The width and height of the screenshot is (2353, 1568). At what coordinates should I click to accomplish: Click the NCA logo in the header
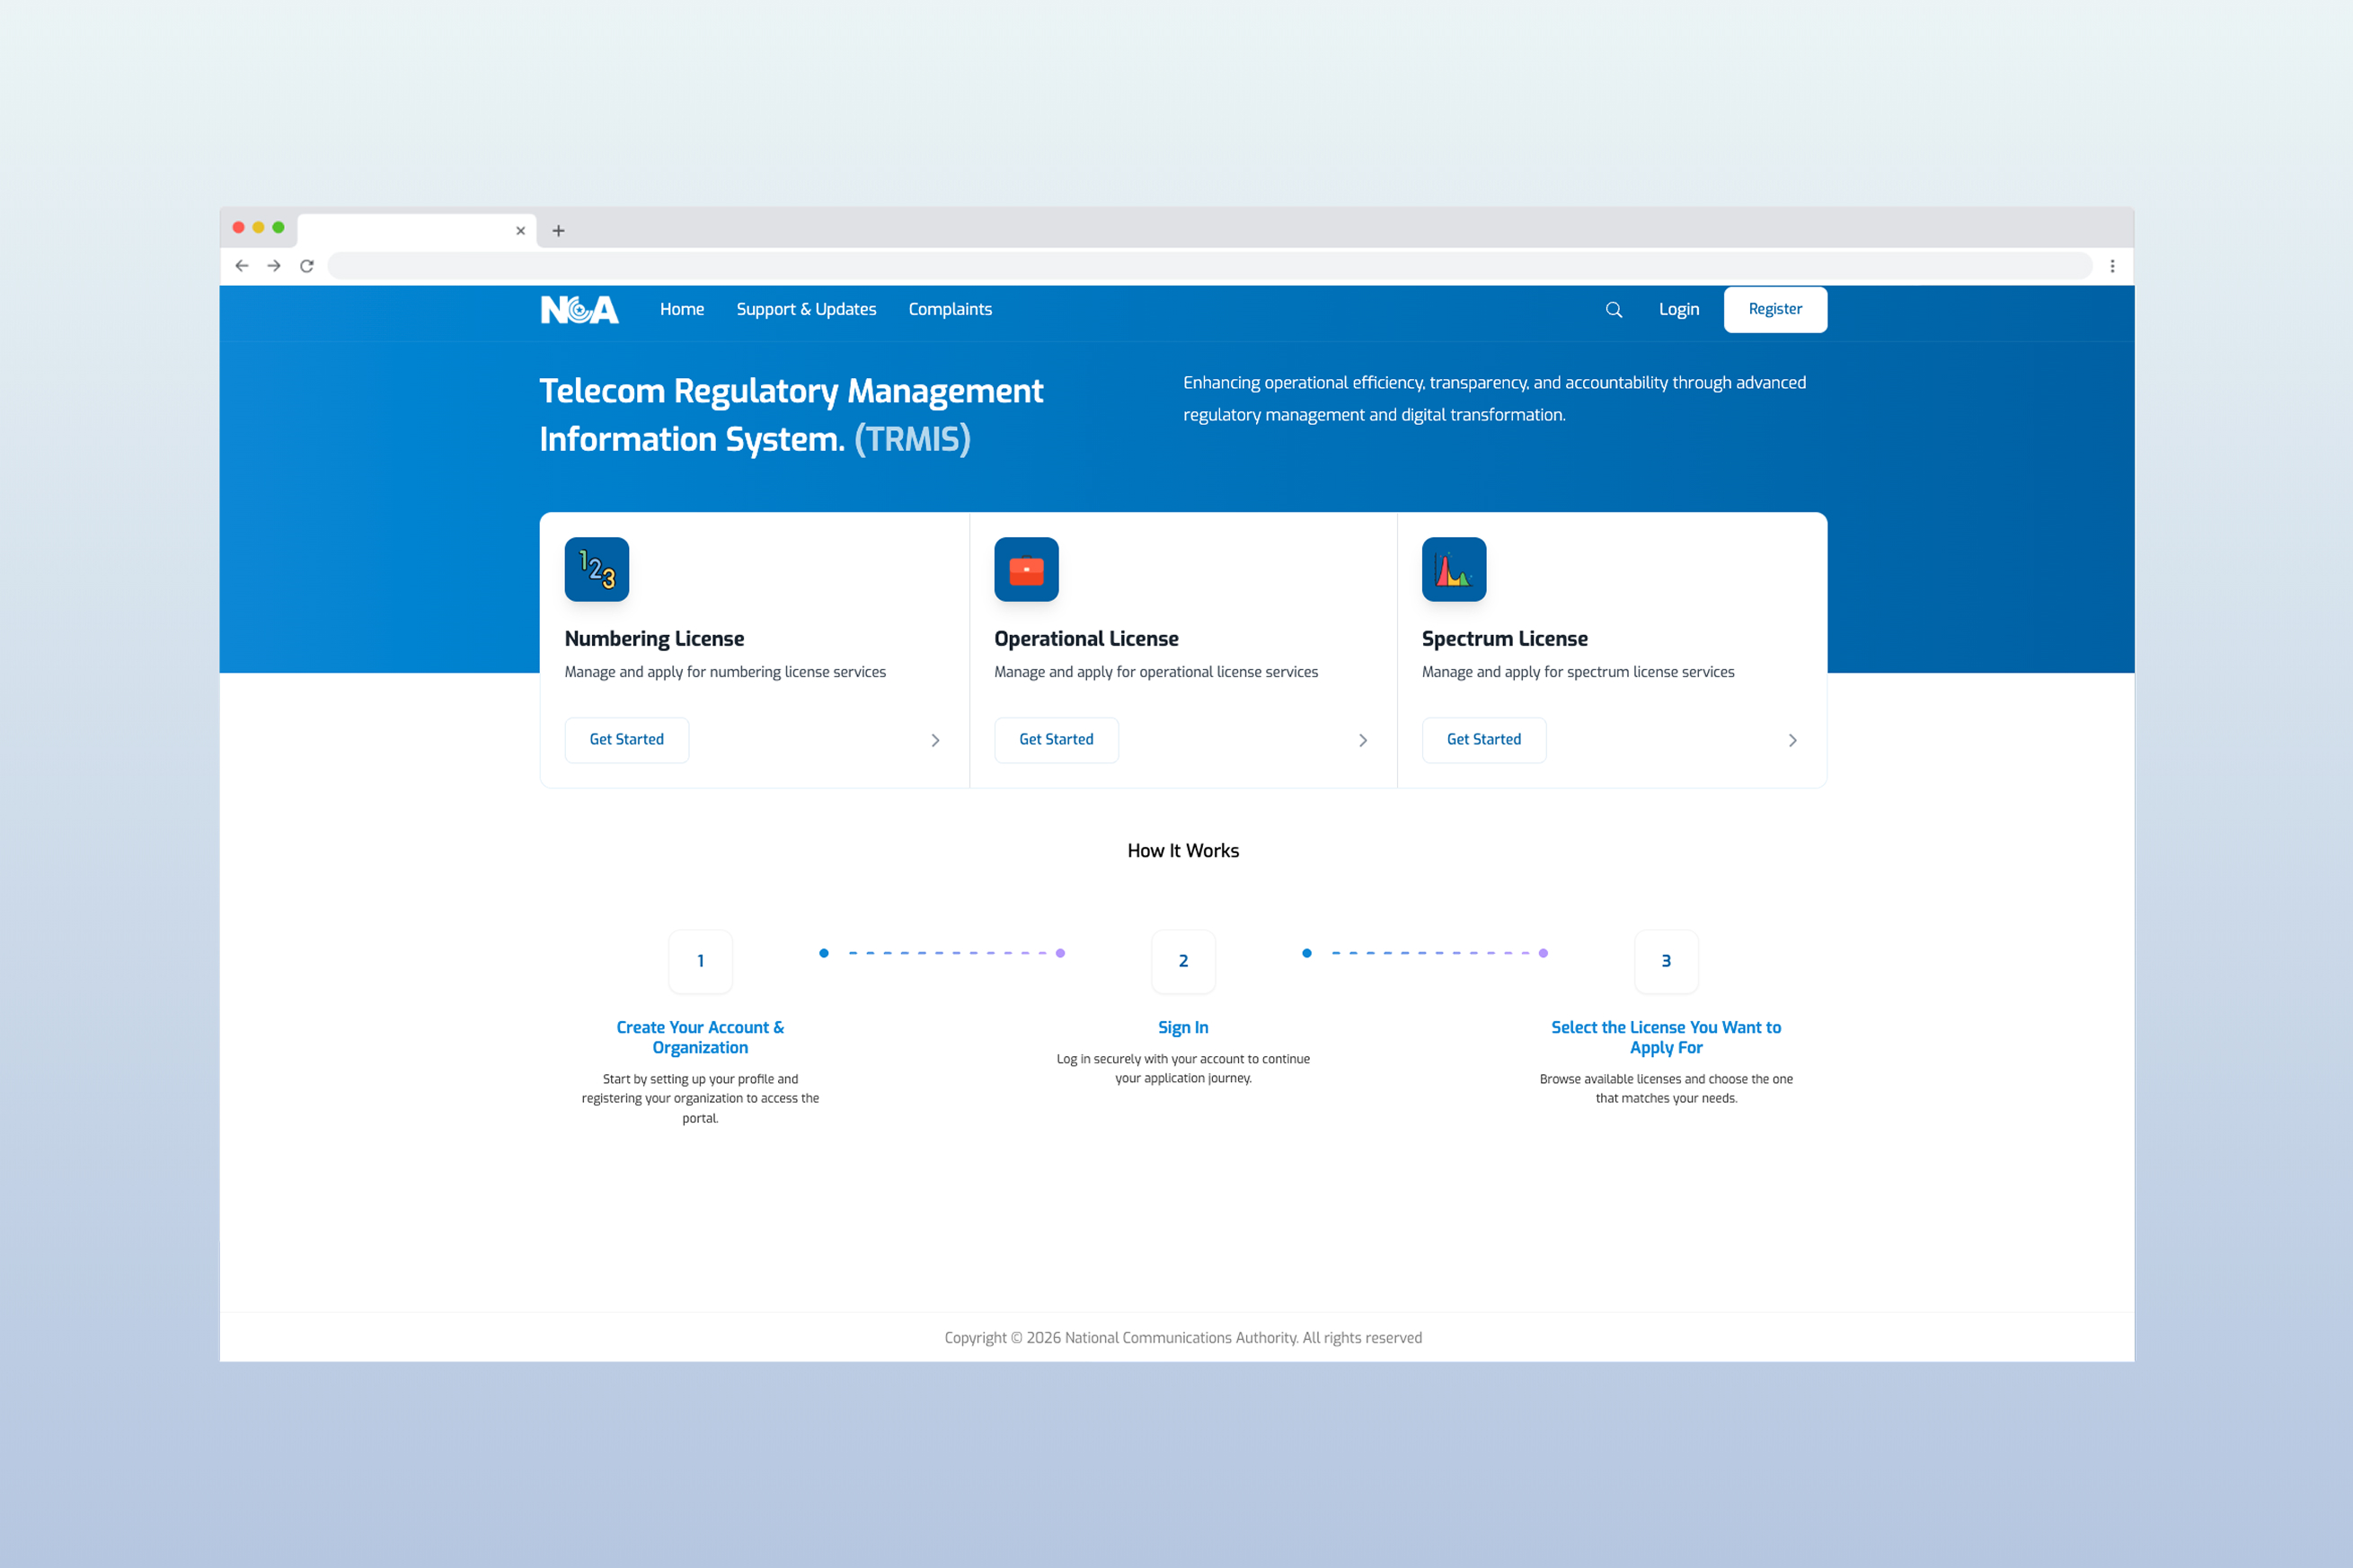tap(579, 310)
